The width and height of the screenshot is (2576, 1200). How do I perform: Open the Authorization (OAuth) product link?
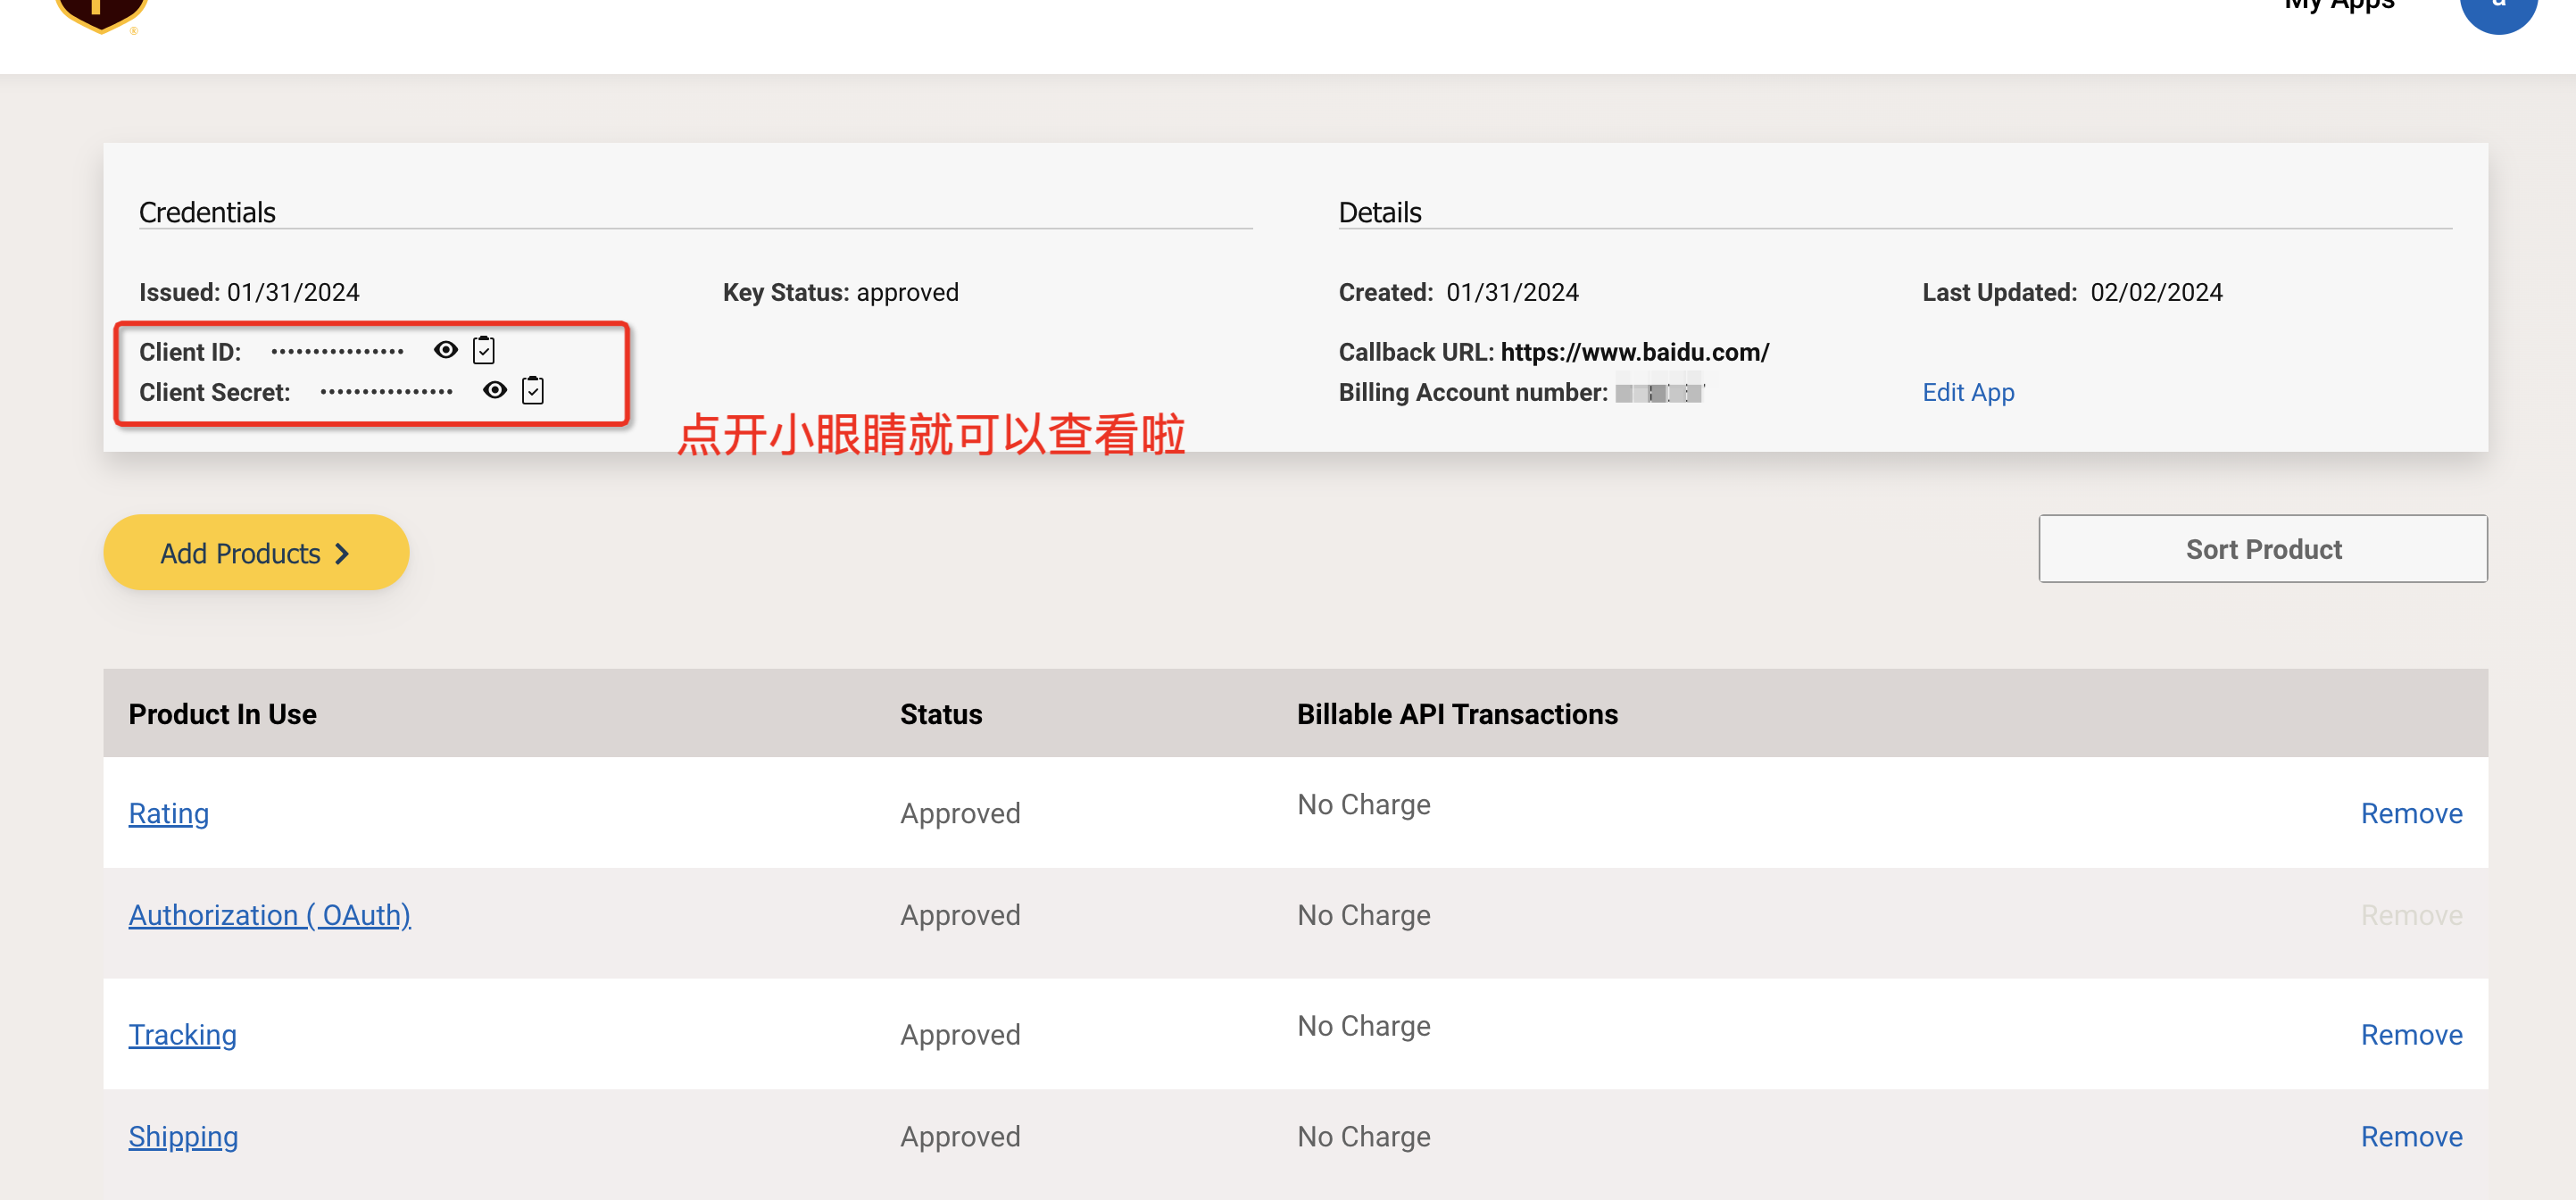coord(270,916)
